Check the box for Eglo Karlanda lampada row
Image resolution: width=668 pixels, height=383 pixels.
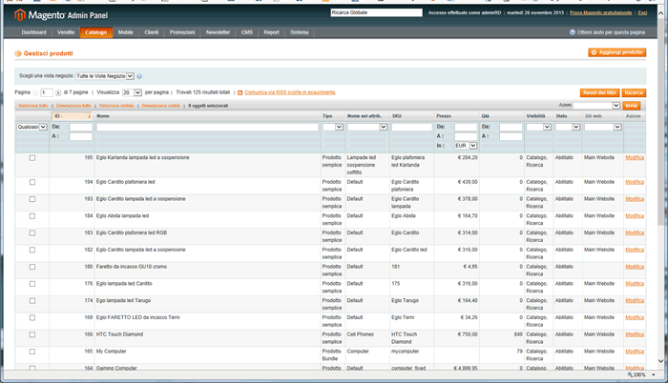[x=32, y=158]
